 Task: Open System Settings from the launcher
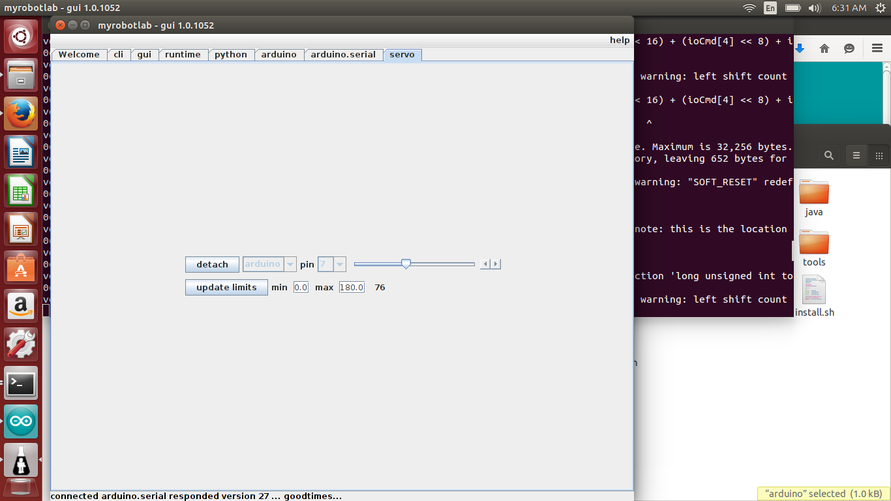point(22,344)
